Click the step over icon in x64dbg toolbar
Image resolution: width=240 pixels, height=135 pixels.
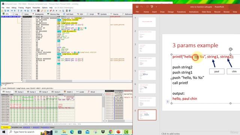pos(21,11)
